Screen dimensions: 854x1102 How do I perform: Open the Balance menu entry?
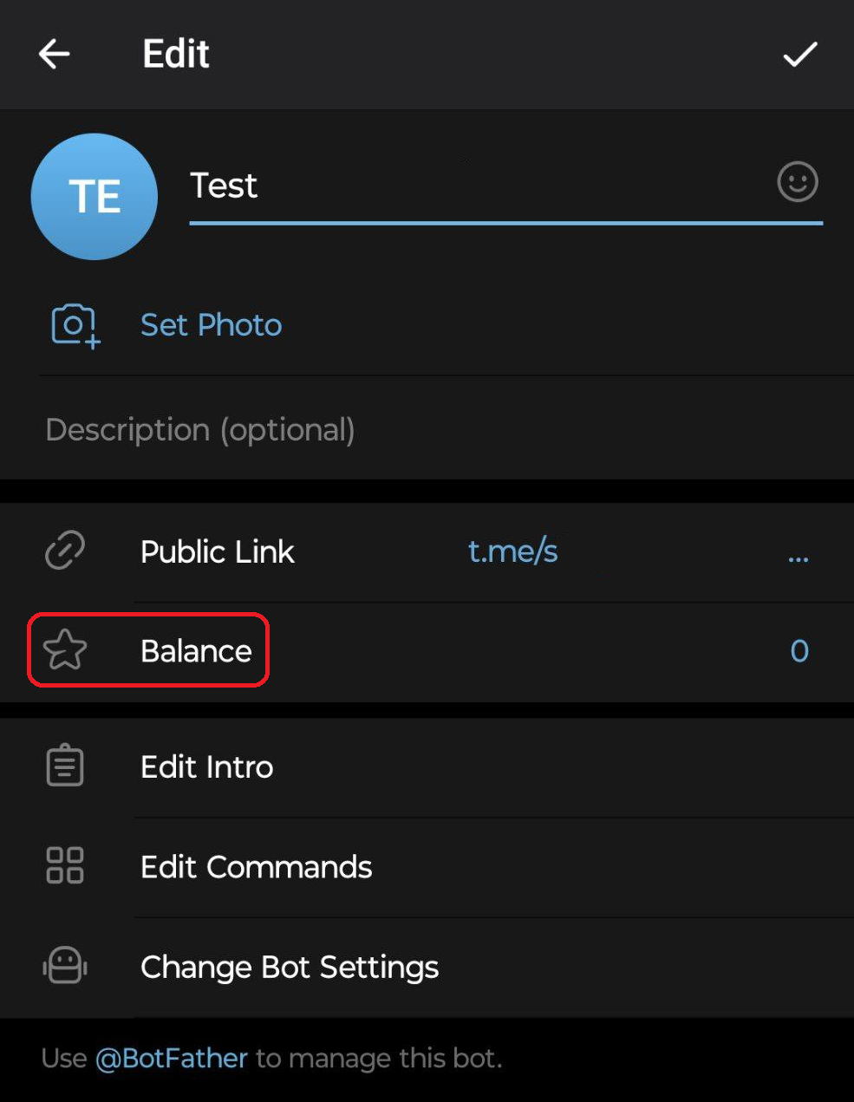(196, 651)
